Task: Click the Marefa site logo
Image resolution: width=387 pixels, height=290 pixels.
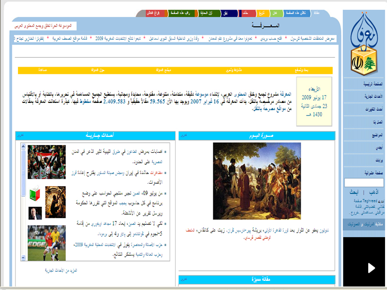Action: (x=364, y=30)
